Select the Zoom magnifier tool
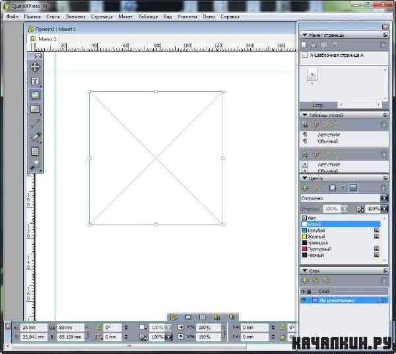 click(35, 164)
